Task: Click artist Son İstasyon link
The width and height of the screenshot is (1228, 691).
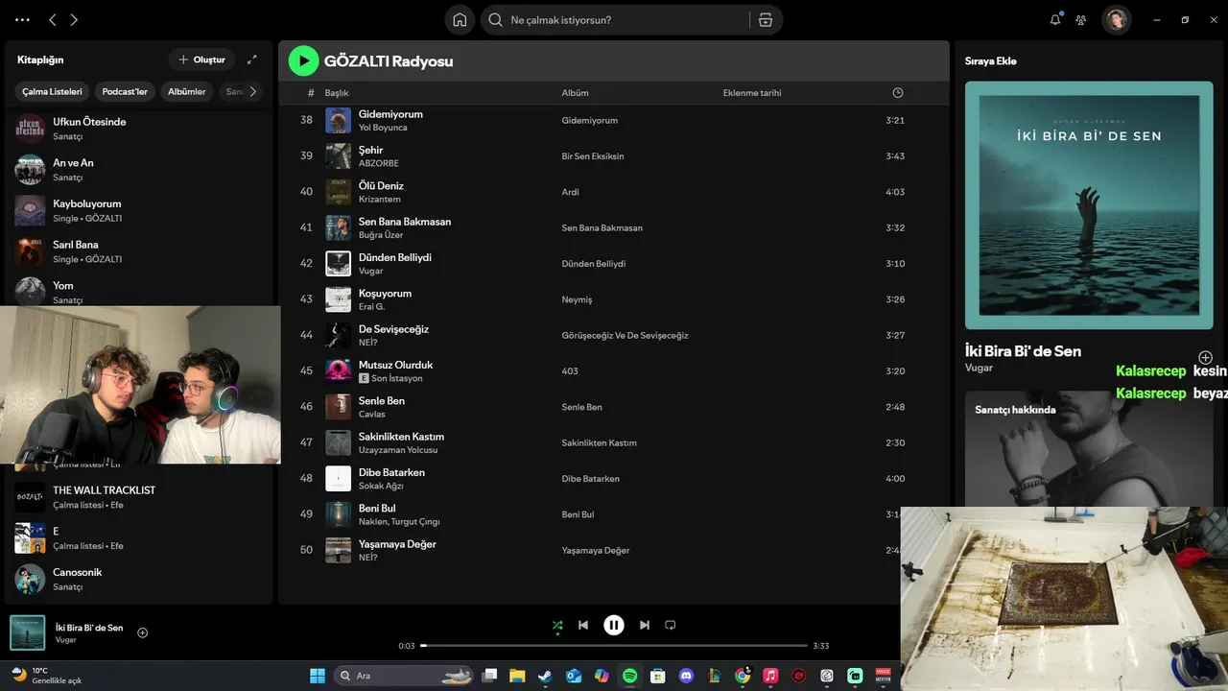Action: point(397,378)
